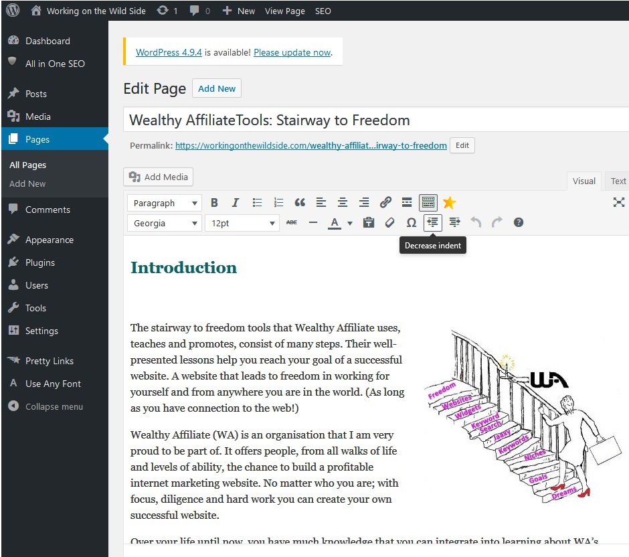The image size is (629, 557).
Task: Open Settings in the sidebar
Action: coord(55,331)
